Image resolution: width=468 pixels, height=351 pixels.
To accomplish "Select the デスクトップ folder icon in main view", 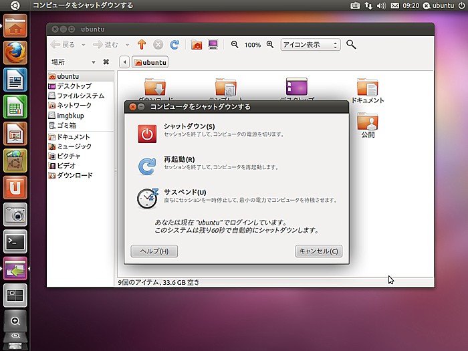I will click(297, 87).
